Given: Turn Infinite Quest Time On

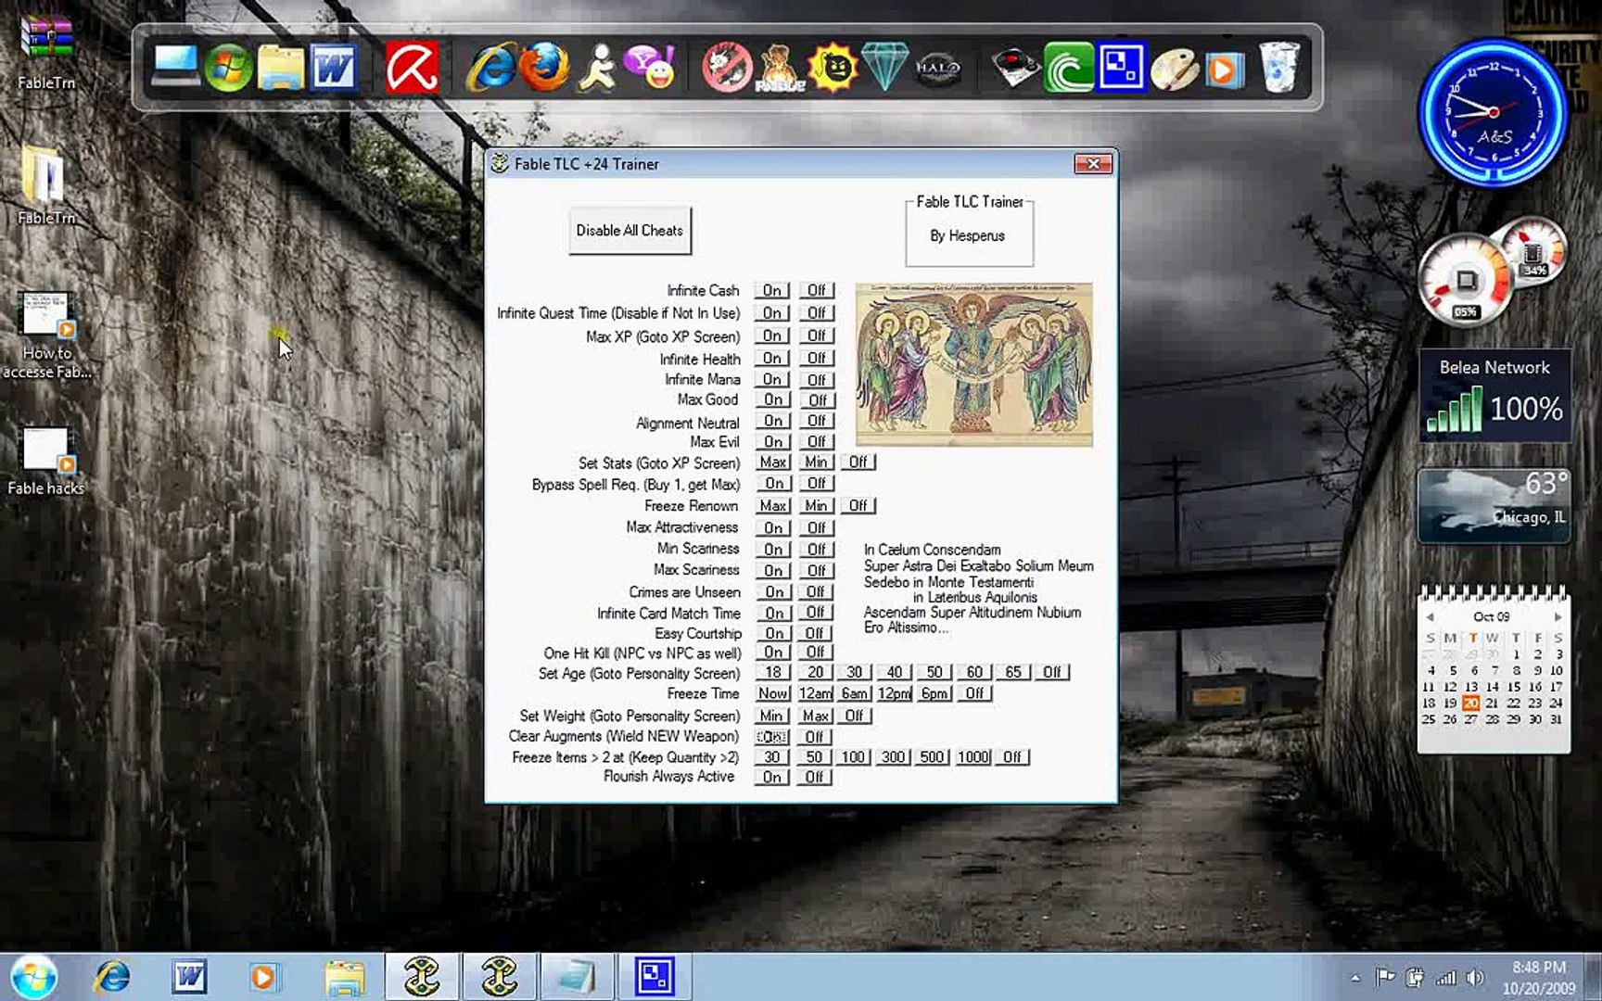Looking at the screenshot, I should click(x=772, y=313).
